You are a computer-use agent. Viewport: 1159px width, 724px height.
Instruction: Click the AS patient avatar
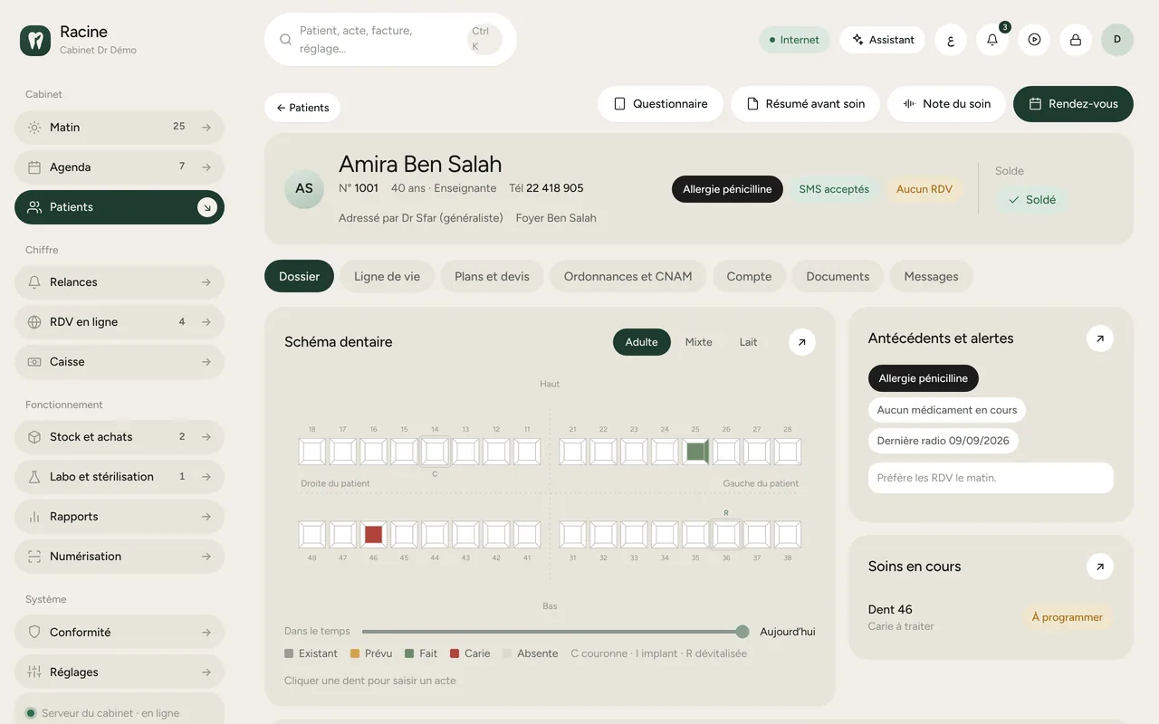[x=304, y=188]
